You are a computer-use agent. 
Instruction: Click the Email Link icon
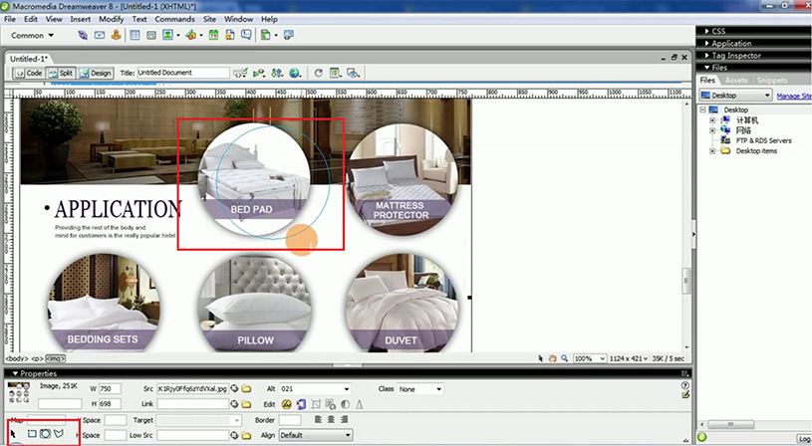(x=100, y=35)
